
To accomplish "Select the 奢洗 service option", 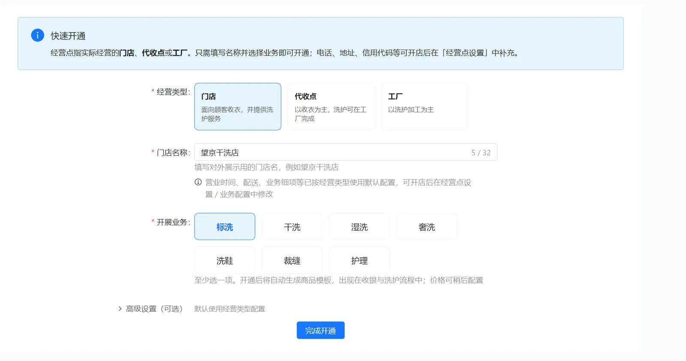I will (427, 226).
